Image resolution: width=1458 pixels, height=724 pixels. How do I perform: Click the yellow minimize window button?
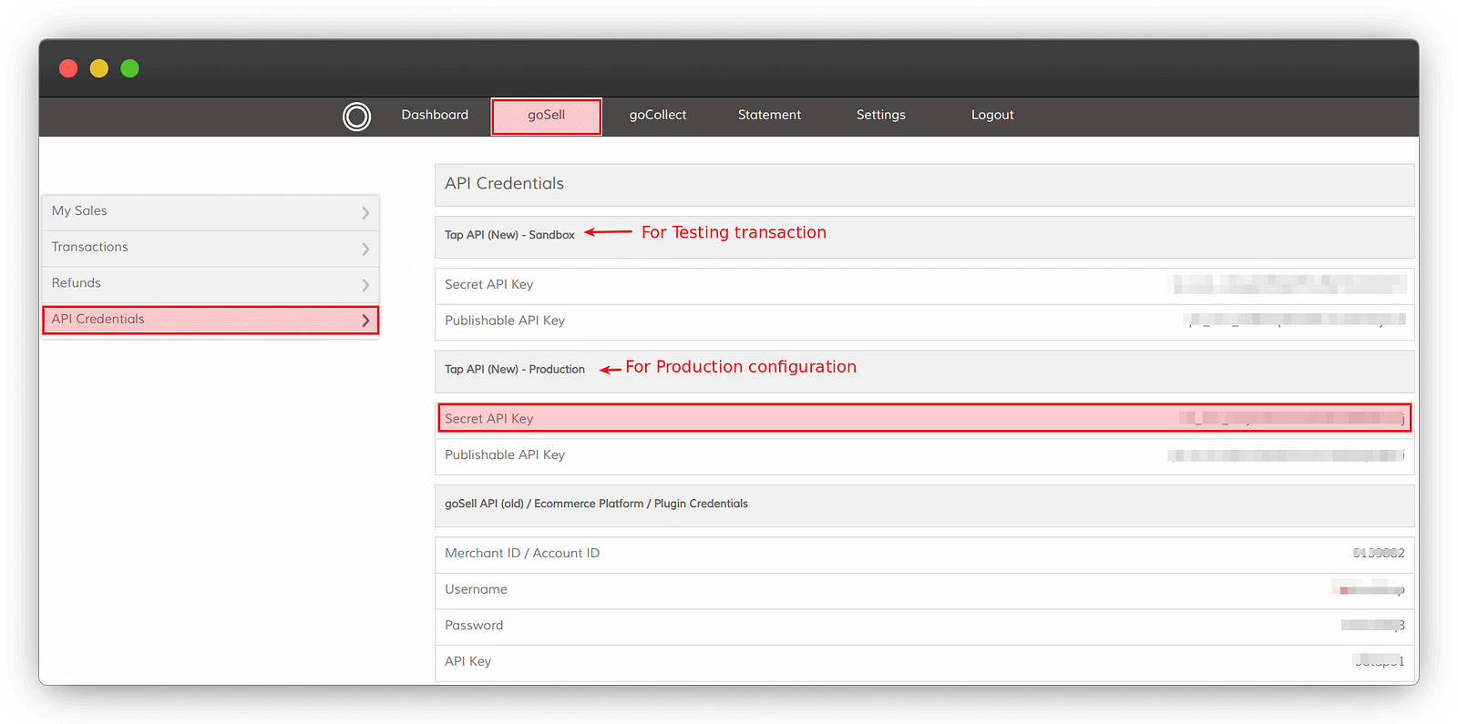99,68
